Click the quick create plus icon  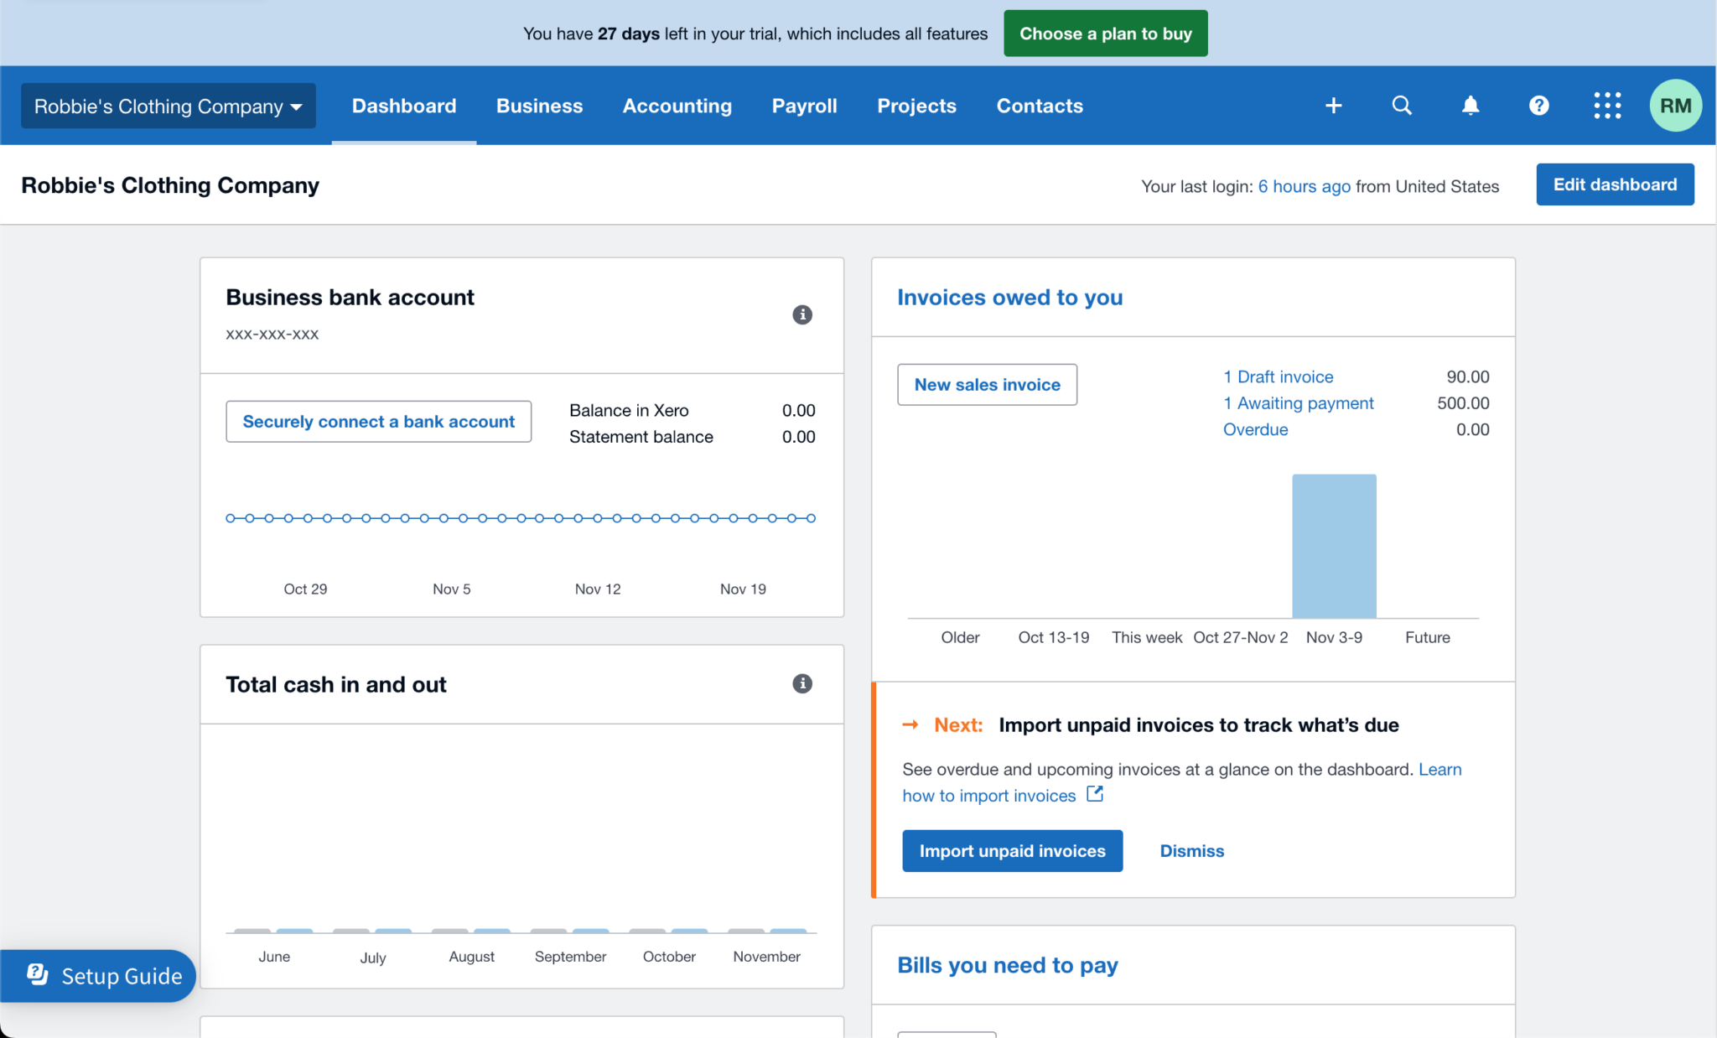1333,106
